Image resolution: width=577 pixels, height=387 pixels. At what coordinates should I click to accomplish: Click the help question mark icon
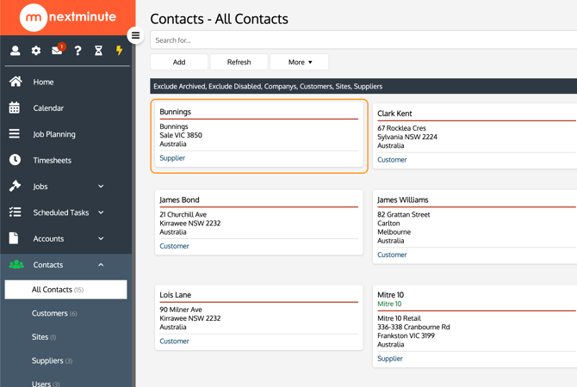click(x=78, y=51)
